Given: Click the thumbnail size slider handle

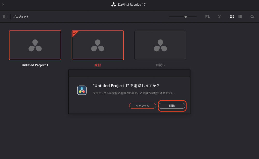Looking at the screenshot, I should coord(185,17).
